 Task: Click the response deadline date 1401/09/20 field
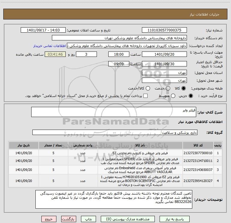(x=164, y=54)
